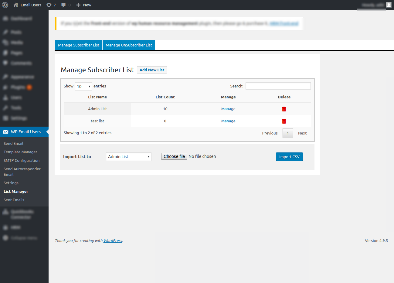The height and width of the screenshot is (283, 394).
Task: Delete the test list with trash icon
Action: point(284,121)
